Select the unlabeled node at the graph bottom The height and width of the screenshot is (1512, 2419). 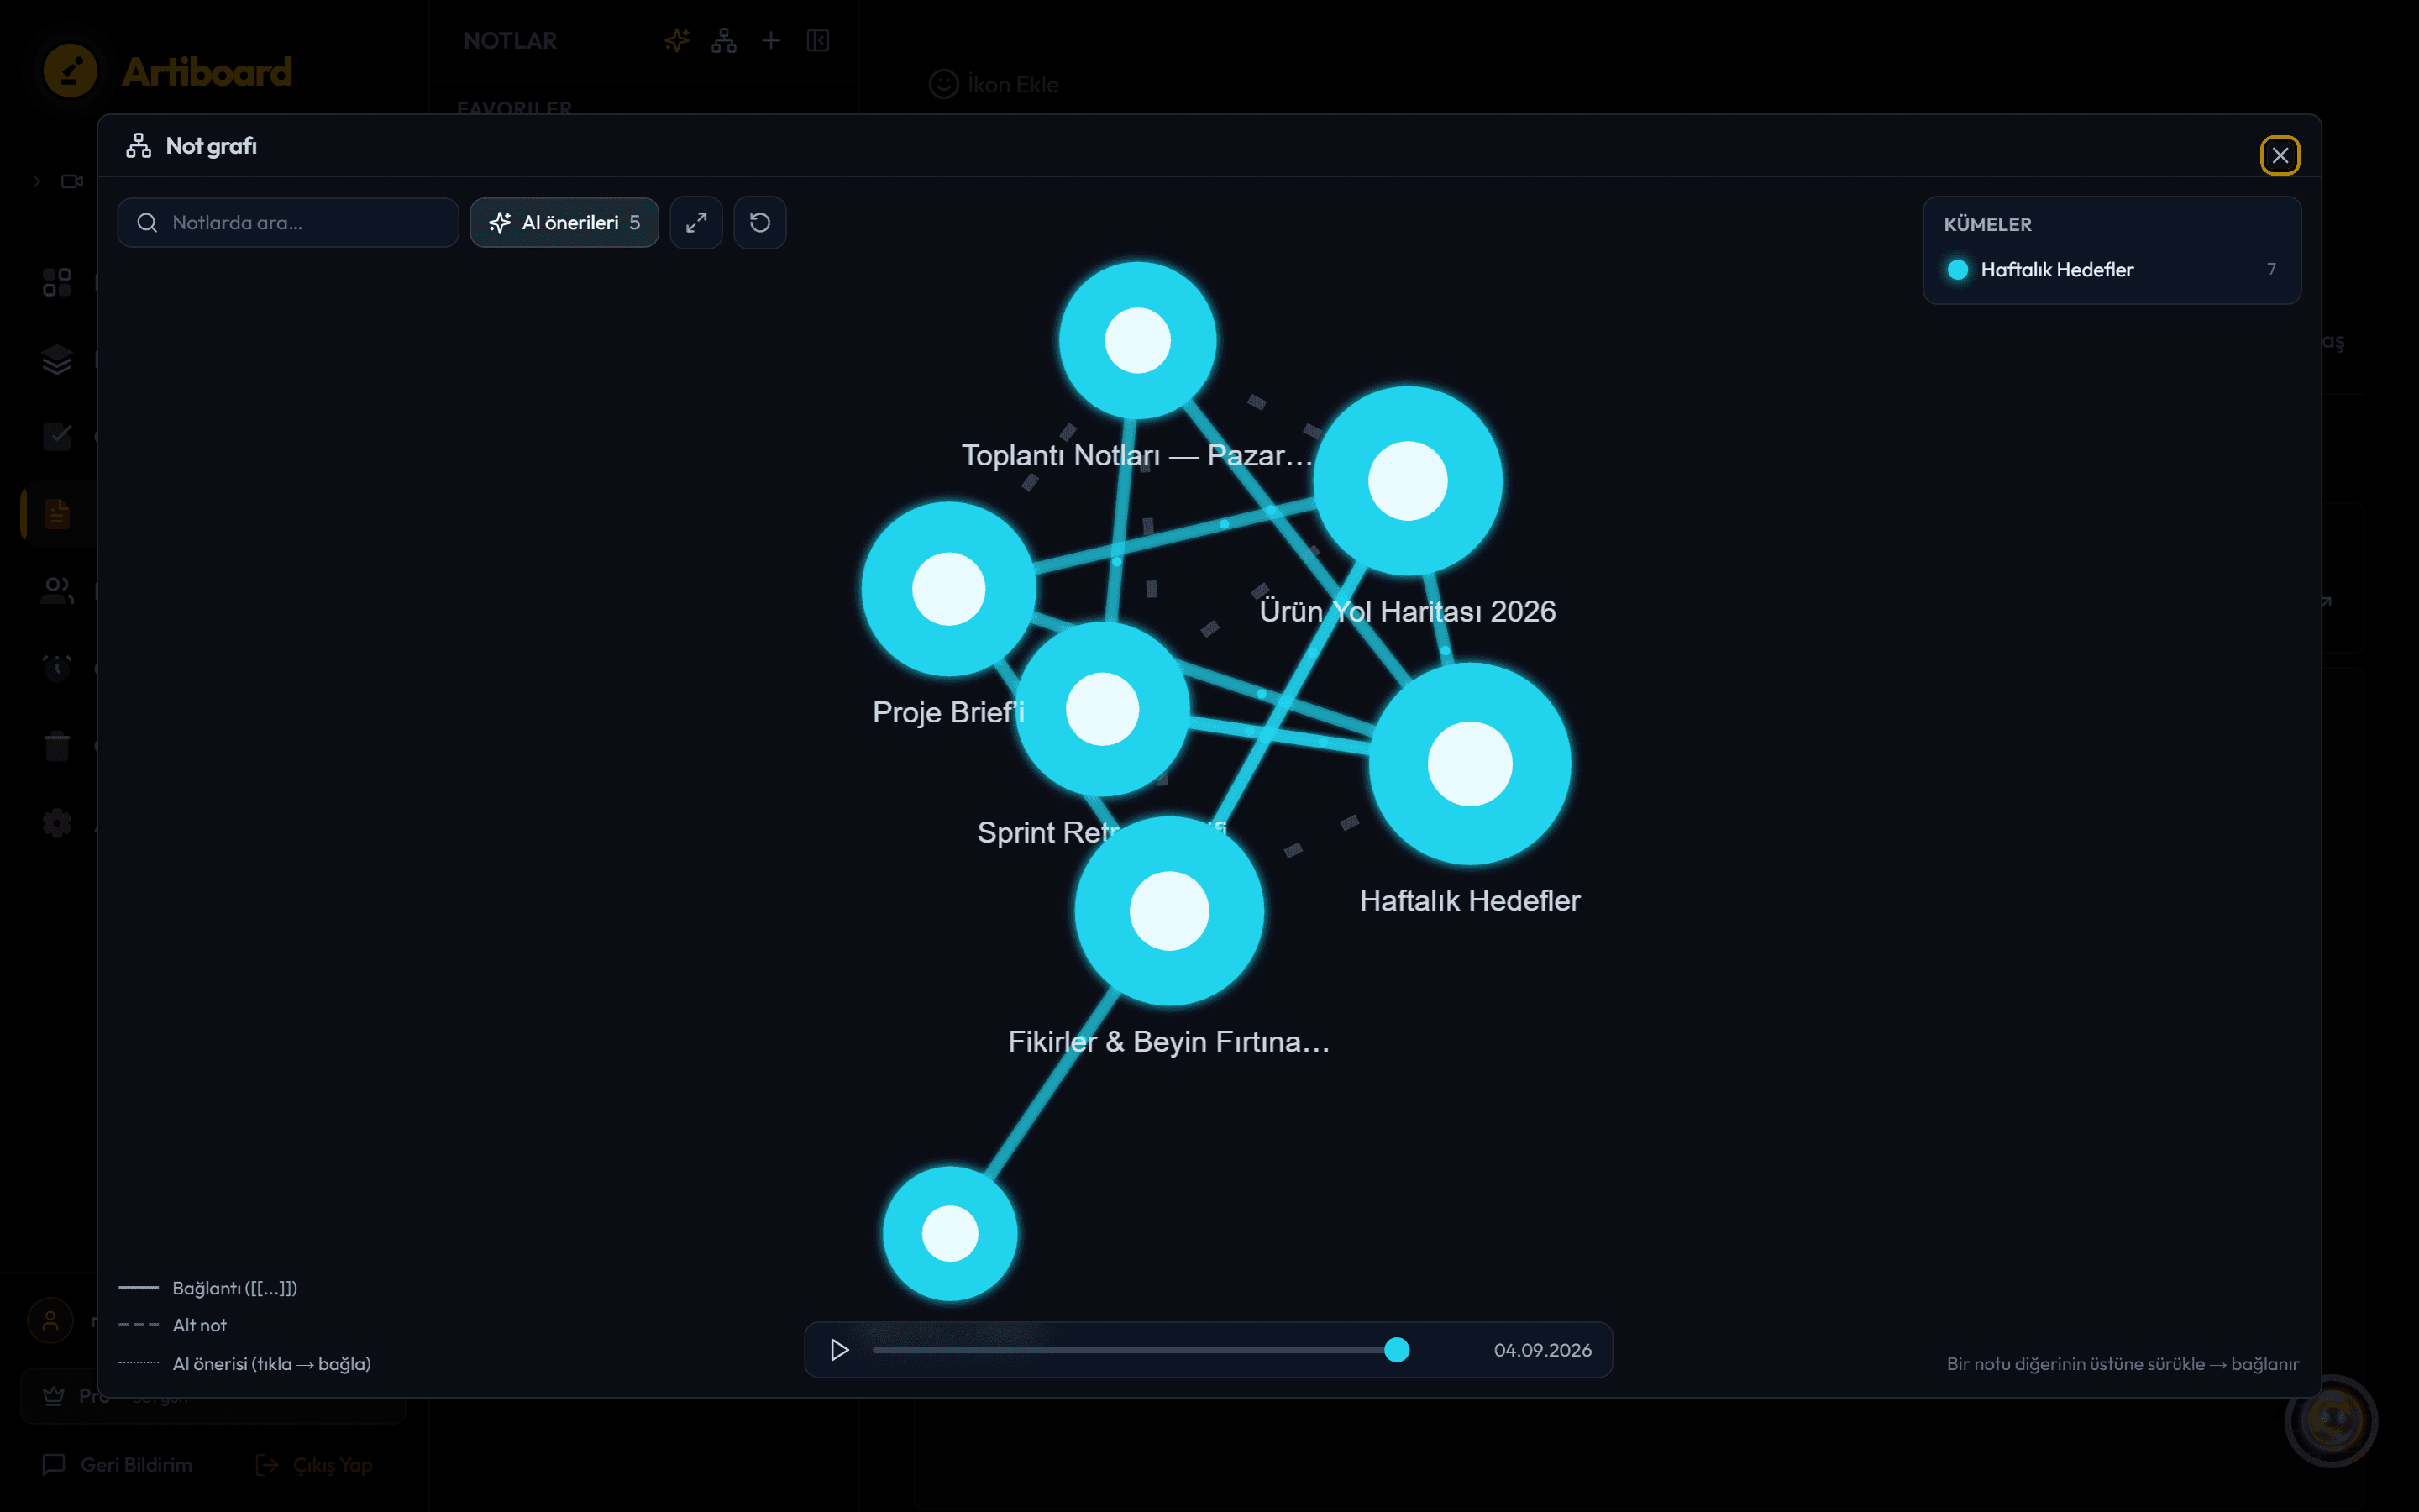[950, 1233]
